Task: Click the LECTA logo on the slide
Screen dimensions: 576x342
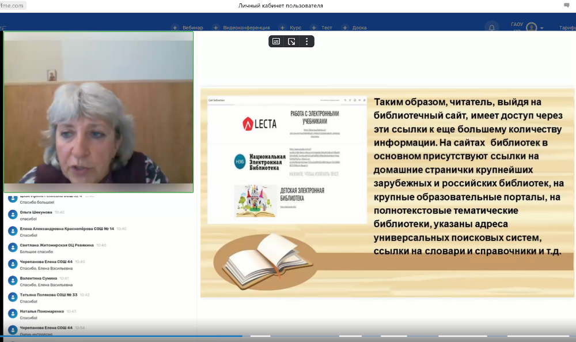Action: 260,124
